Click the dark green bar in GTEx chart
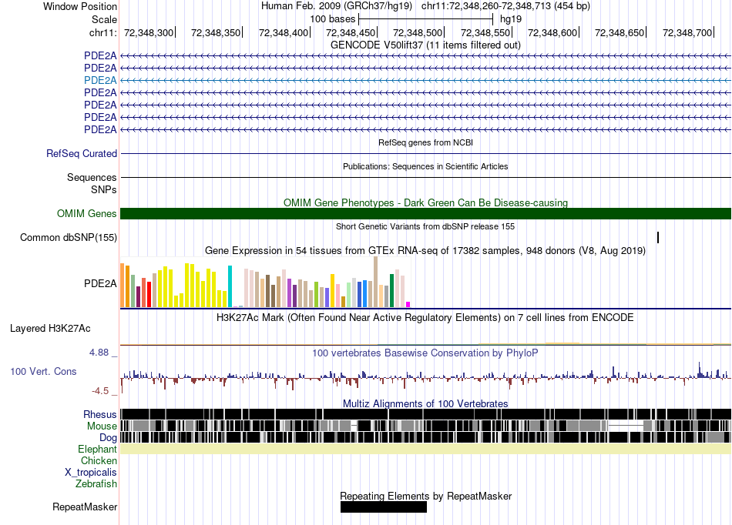Image resolution: width=732 pixels, height=525 pixels. (391, 290)
